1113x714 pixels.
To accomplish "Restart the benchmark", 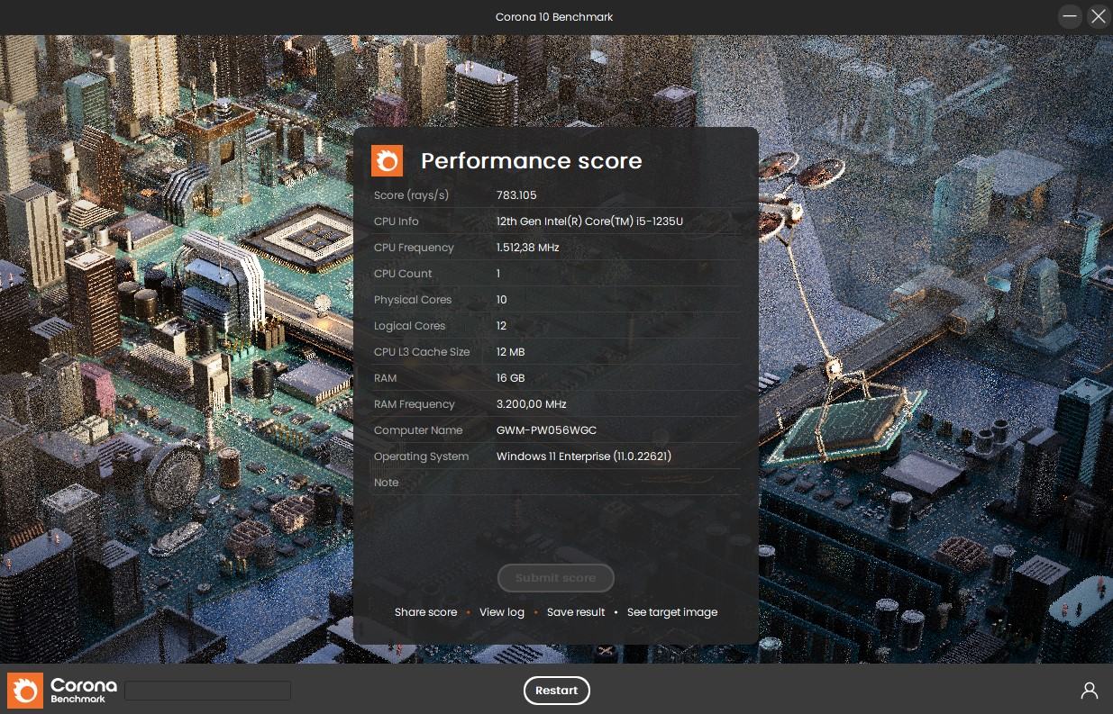I will 556,691.
